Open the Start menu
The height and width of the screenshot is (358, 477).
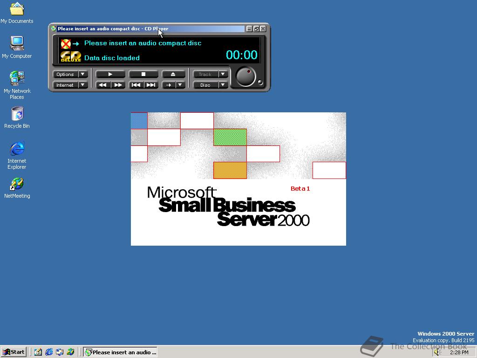(14, 352)
